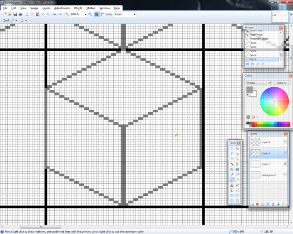Open the Layers menu
The image size is (293, 234).
point(46,8)
